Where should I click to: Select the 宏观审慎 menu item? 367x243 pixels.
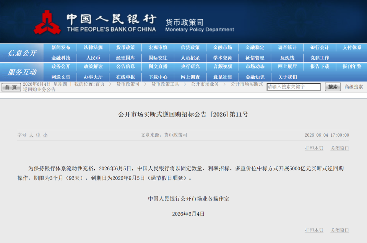pos(158,47)
